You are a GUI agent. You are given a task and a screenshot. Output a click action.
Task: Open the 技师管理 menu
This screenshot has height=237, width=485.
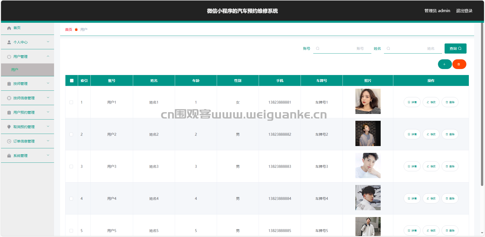[28, 84]
